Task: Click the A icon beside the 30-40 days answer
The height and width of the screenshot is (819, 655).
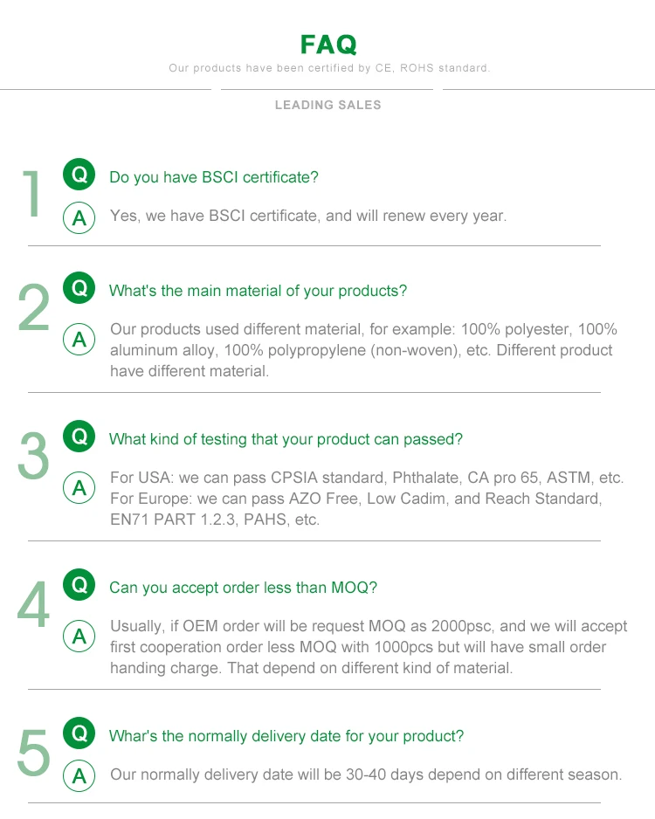Action: click(x=79, y=776)
